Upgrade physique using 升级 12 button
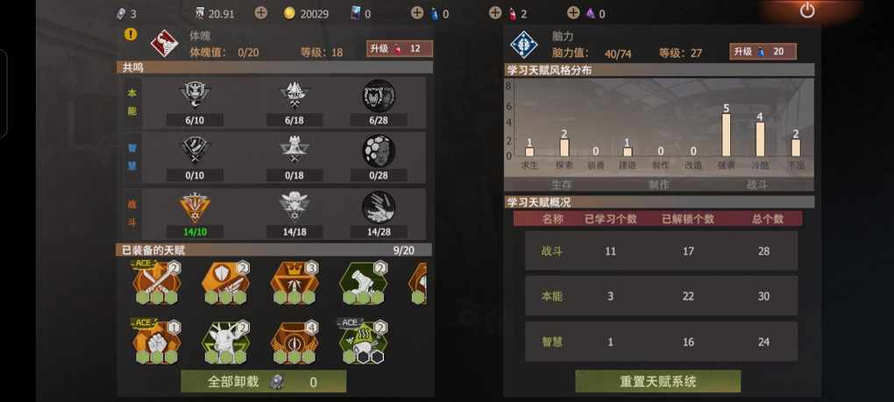 399,49
